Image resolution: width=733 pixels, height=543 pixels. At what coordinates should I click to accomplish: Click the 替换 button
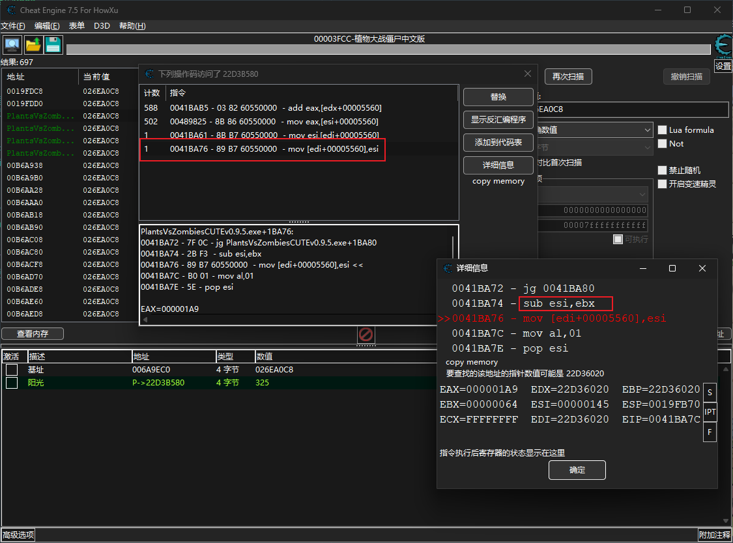498,97
